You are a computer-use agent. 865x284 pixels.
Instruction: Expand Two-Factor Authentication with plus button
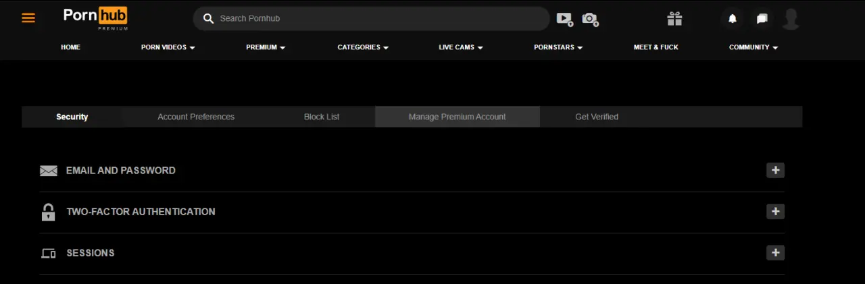[775, 211]
